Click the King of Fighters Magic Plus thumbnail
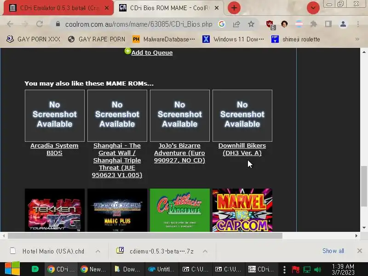The image size is (368, 276). tap(117, 210)
